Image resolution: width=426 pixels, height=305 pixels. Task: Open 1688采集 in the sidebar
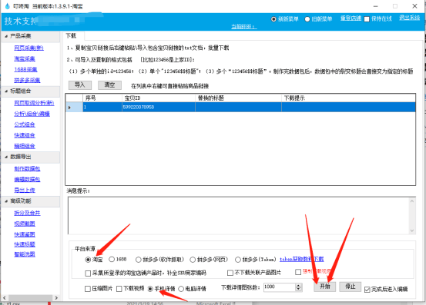pyautogui.click(x=25, y=70)
